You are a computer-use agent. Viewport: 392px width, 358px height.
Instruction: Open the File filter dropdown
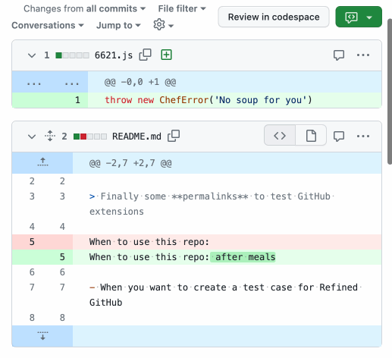pyautogui.click(x=182, y=8)
